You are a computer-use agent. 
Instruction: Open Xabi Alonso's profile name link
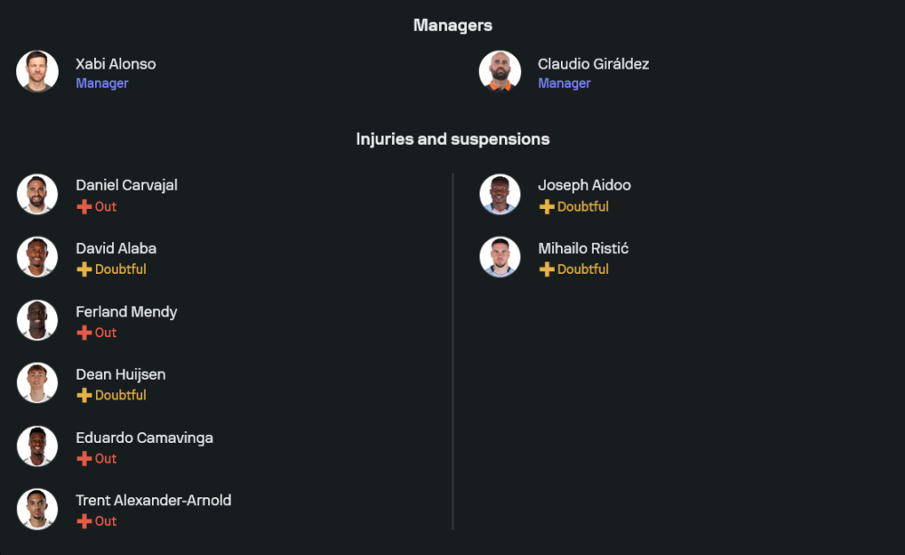tap(116, 64)
